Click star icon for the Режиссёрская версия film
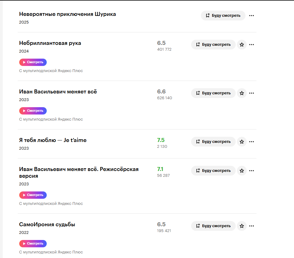Image resolution: width=294 pixels, height=258 pixels. pos(242,171)
